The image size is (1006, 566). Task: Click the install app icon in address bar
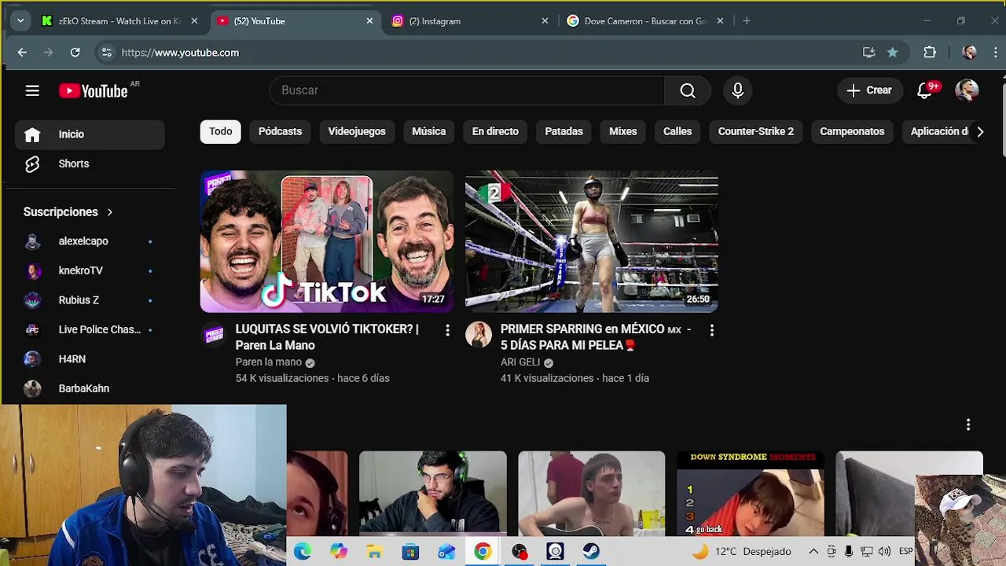point(868,53)
